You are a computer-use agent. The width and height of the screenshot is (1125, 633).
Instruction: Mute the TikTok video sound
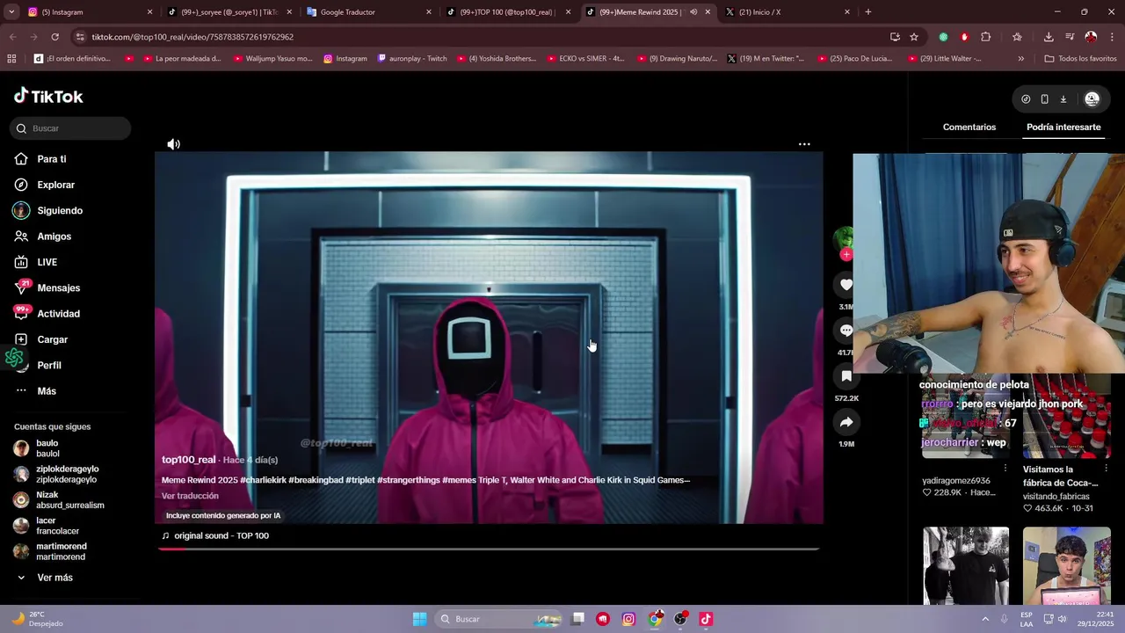tap(173, 144)
